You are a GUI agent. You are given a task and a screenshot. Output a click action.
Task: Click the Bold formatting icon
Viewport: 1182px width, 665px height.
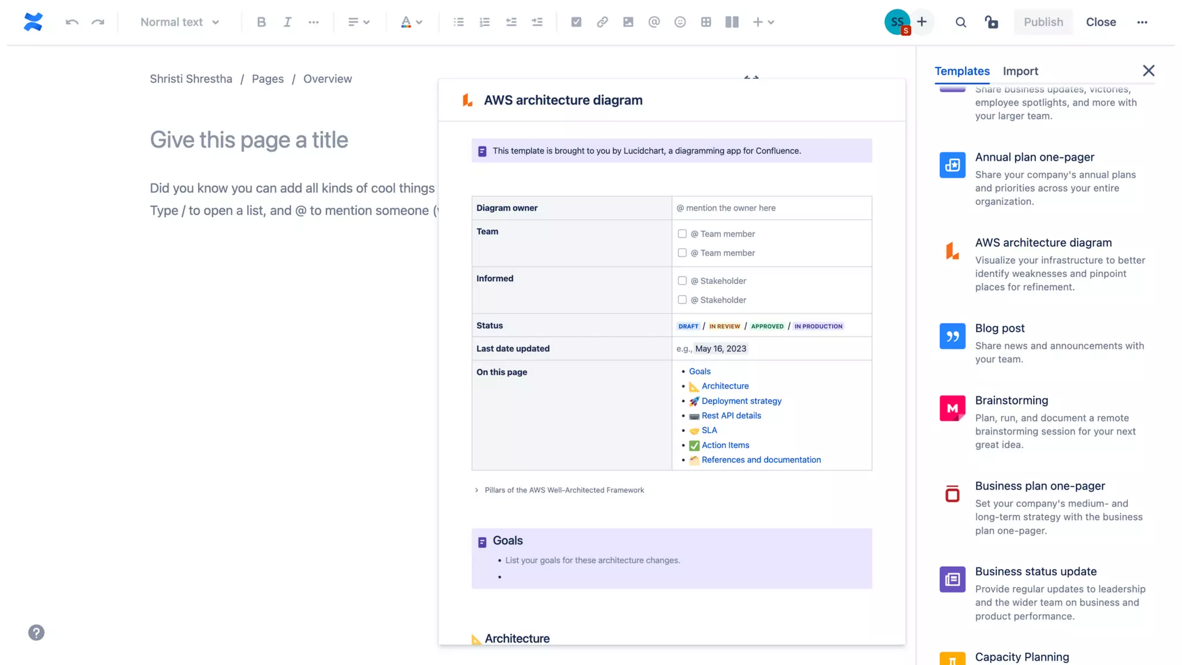[261, 22]
